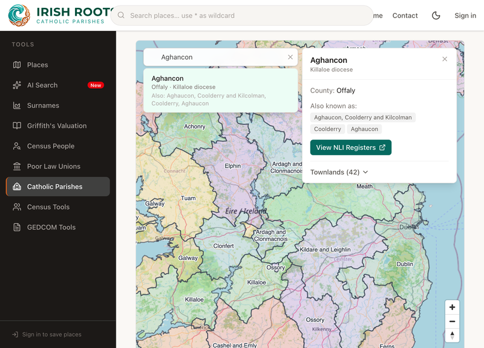Viewport: 484px width, 348px height.
Task: Click the Surnames chart icon
Action: [17, 105]
